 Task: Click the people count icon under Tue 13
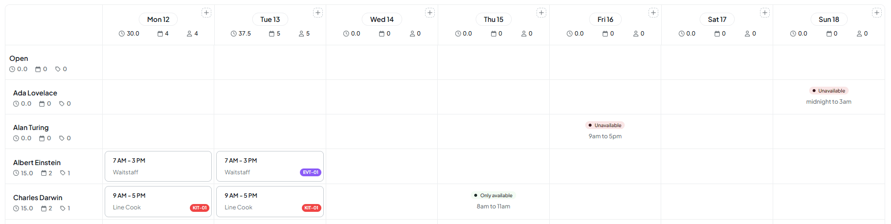[x=301, y=34]
